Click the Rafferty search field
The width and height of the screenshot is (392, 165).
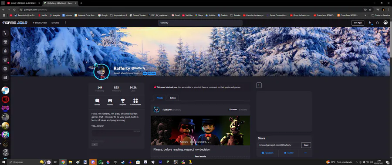click(x=200, y=23)
